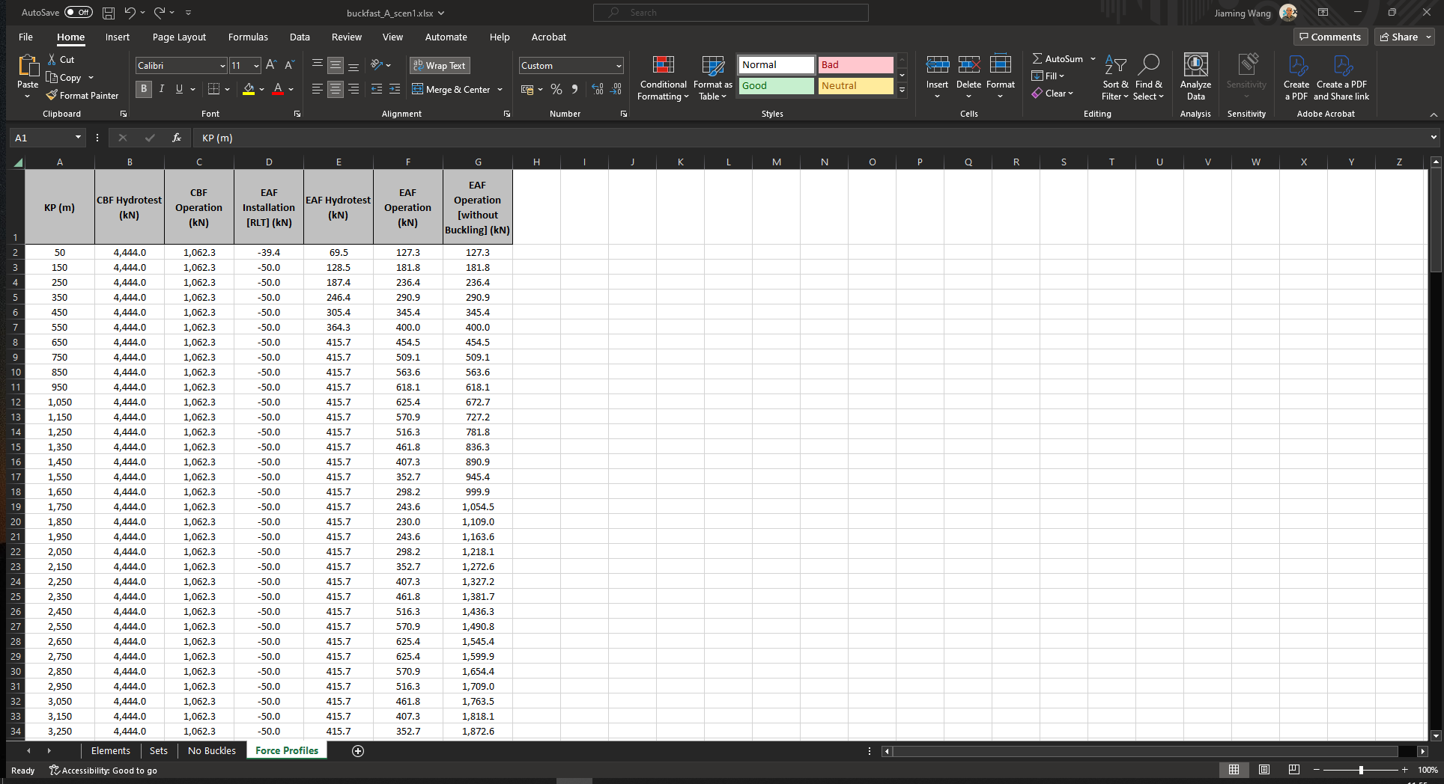Click the Analyze Data icon

(x=1195, y=75)
